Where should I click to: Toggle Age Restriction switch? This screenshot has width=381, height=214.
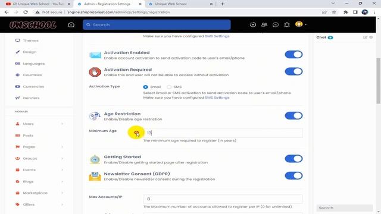[293, 116]
